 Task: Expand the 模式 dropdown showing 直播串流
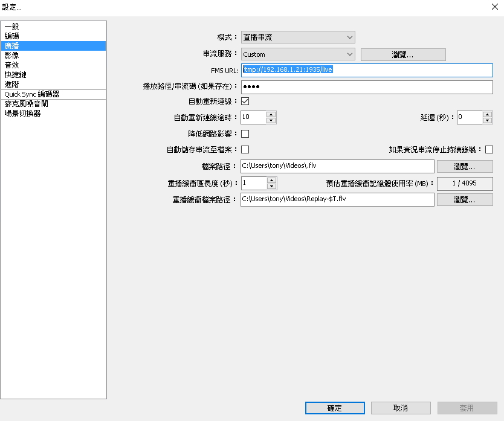pyautogui.click(x=298, y=37)
